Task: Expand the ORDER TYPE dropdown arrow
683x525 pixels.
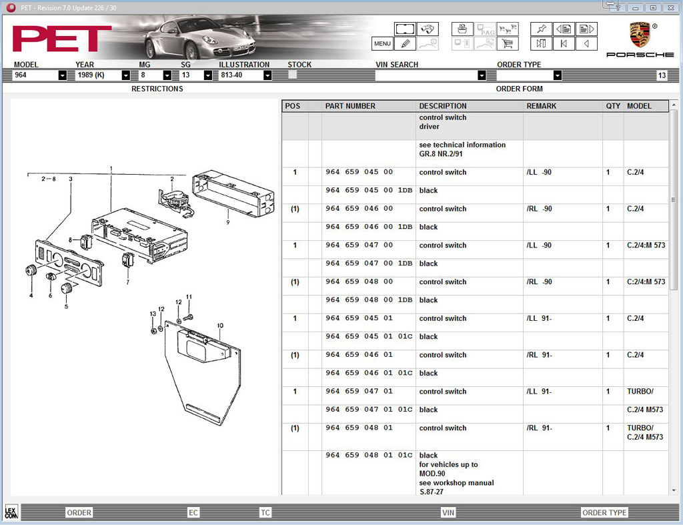Action: coord(557,75)
